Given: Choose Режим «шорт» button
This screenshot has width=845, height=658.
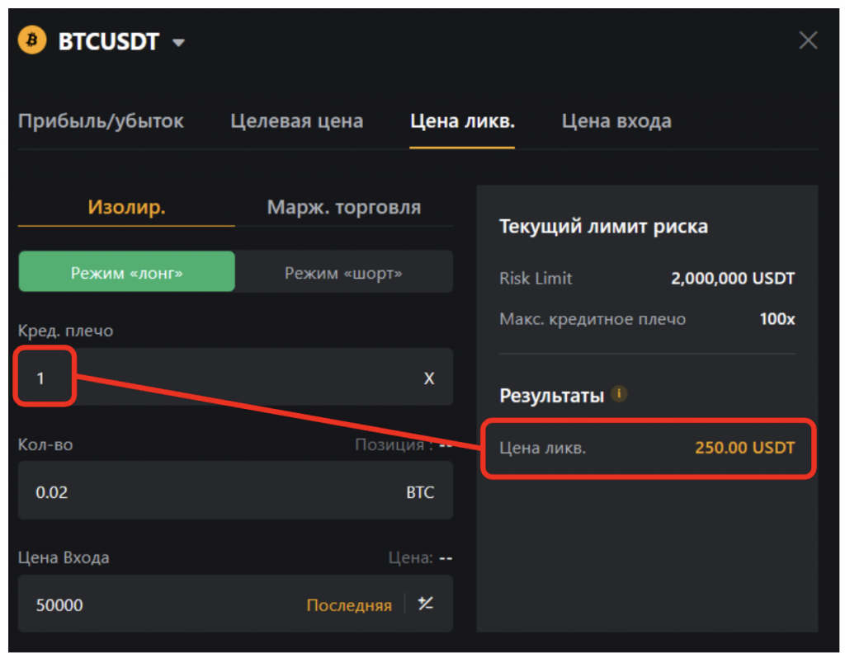Looking at the screenshot, I should point(344,272).
